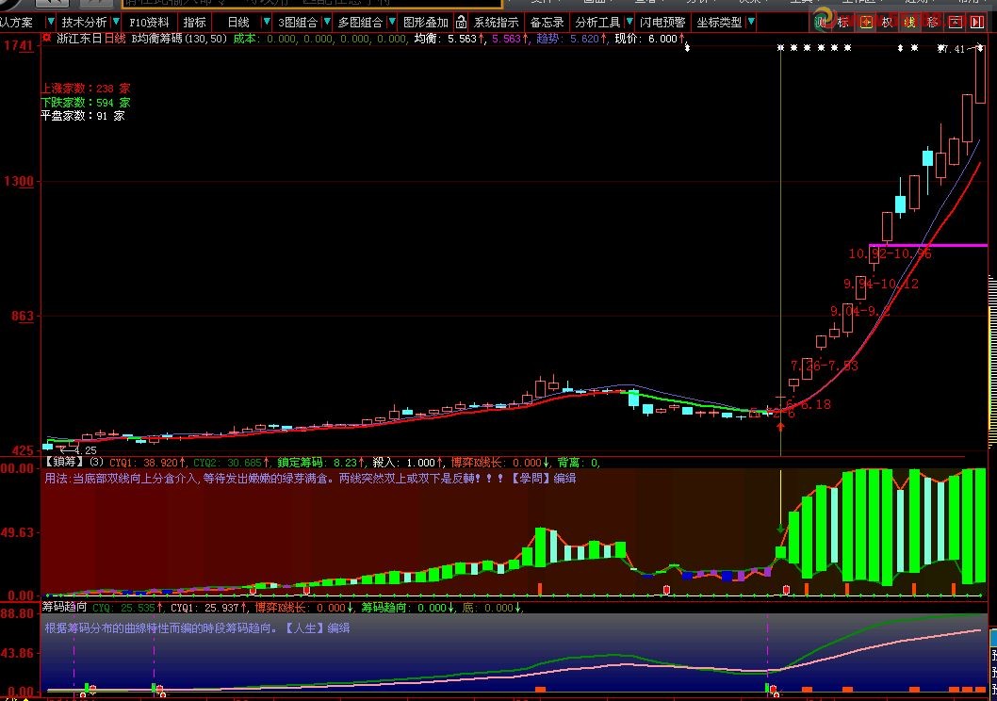
Task: Select the 日线 daily period button
Action: (x=238, y=23)
